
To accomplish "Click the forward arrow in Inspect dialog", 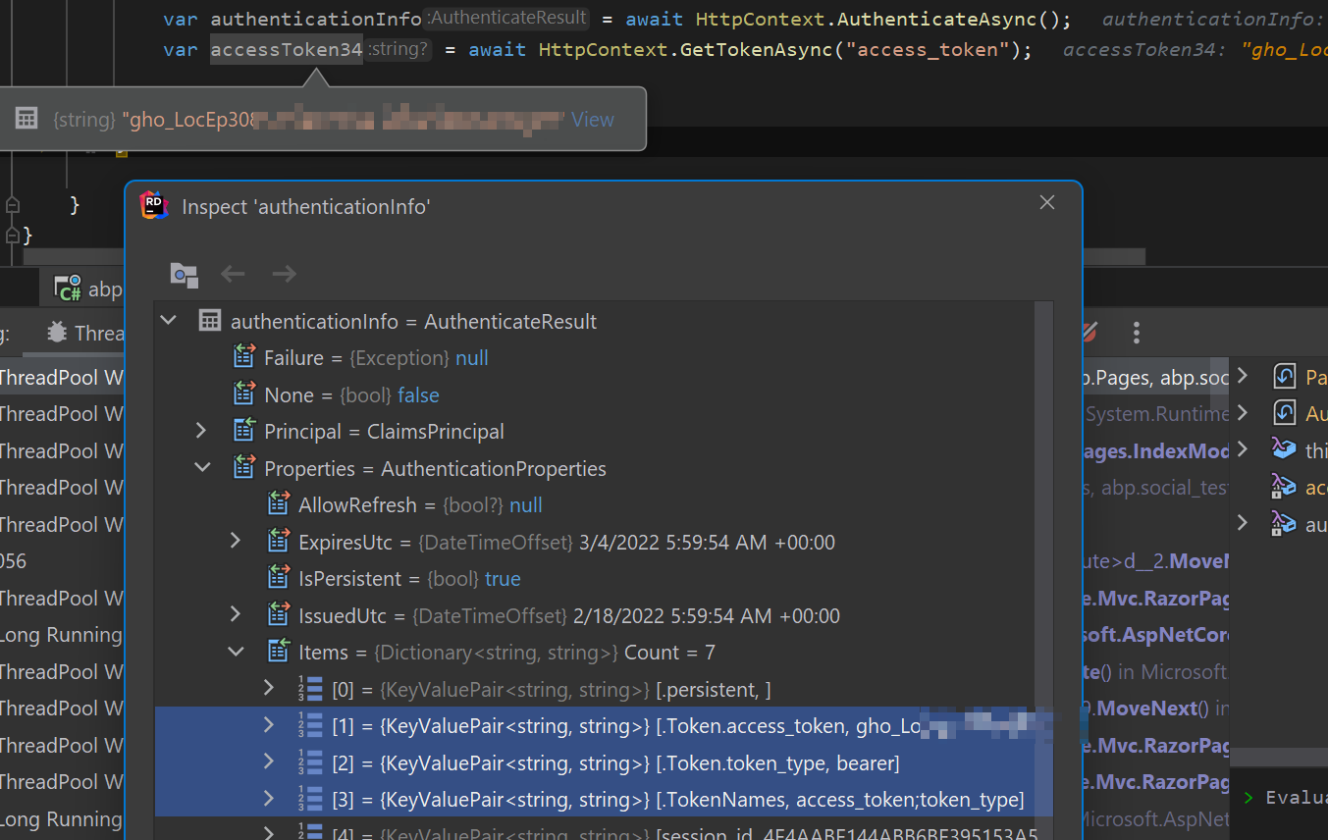I will (285, 274).
